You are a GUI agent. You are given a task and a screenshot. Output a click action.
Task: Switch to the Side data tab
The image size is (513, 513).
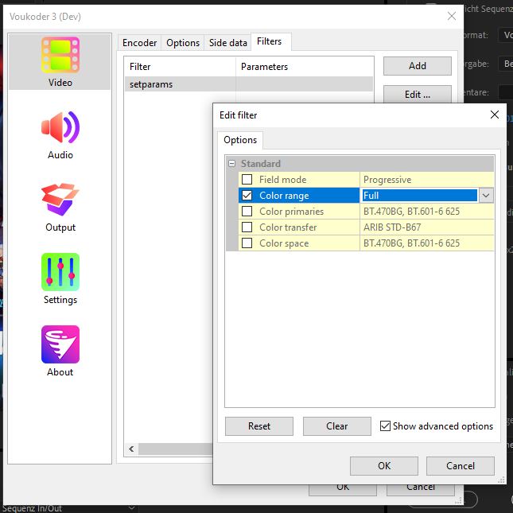coord(227,43)
